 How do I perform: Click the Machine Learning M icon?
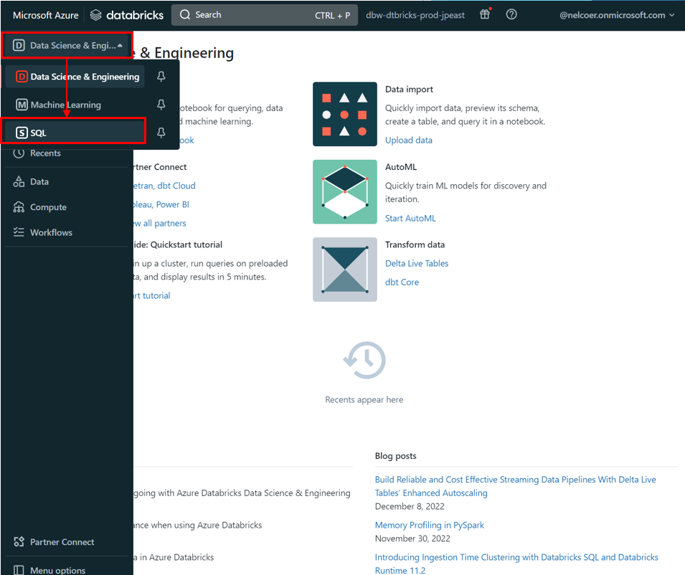pos(22,105)
